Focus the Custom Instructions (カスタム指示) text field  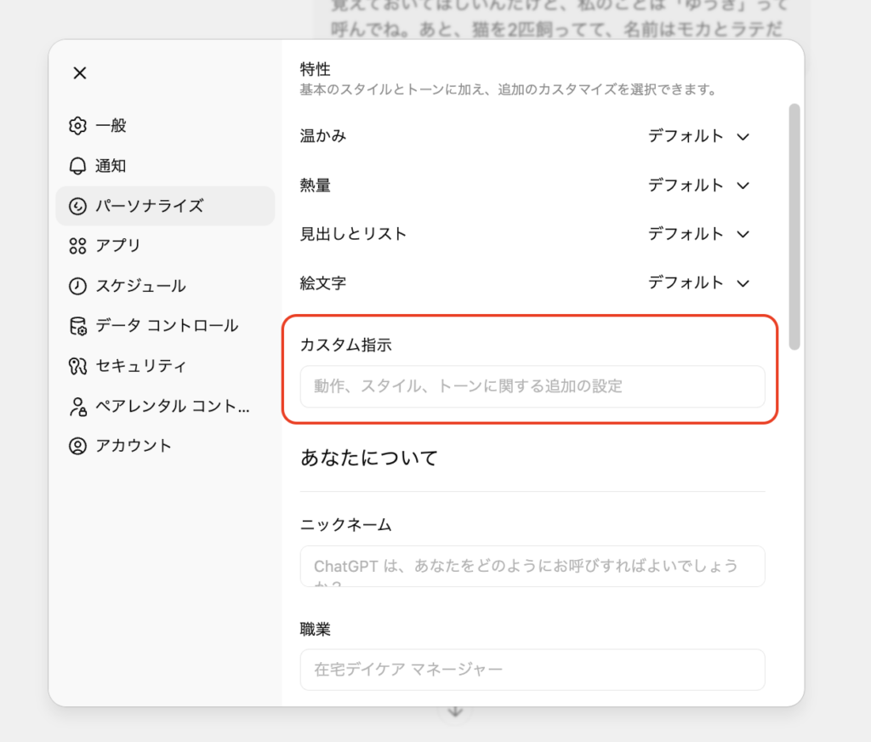(x=532, y=386)
